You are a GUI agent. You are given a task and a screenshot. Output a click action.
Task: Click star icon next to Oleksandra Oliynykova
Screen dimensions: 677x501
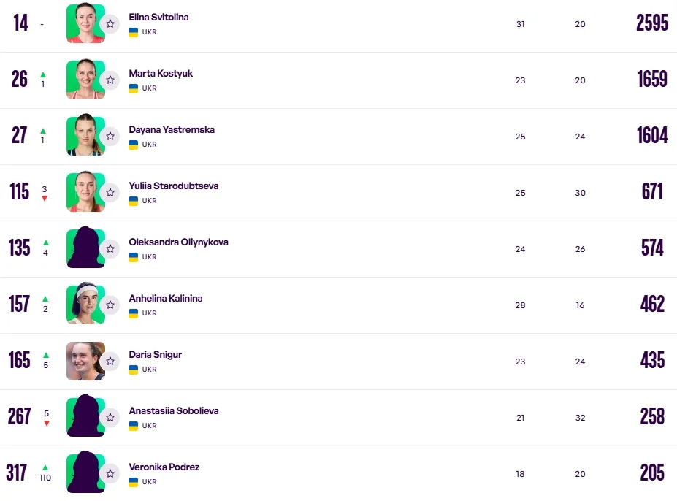[x=110, y=249]
